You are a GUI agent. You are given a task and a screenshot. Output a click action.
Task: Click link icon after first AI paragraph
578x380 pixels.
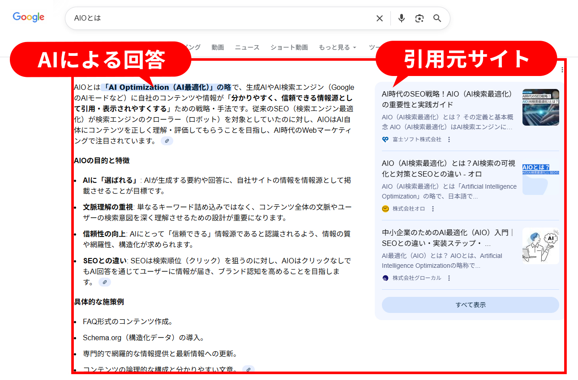tap(167, 141)
